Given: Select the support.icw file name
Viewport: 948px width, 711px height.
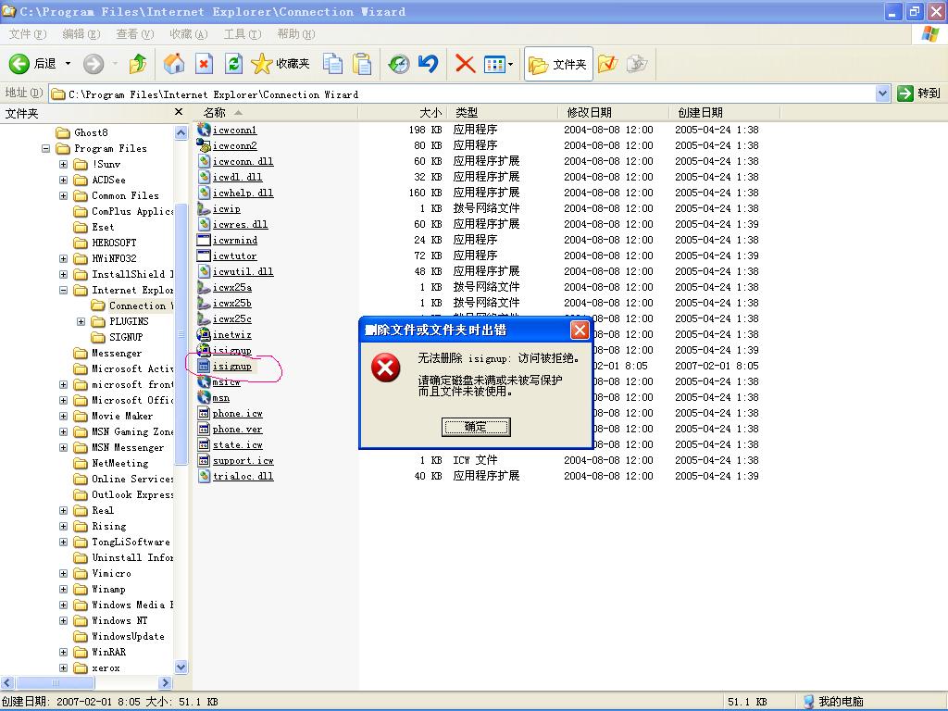Looking at the screenshot, I should [x=243, y=461].
